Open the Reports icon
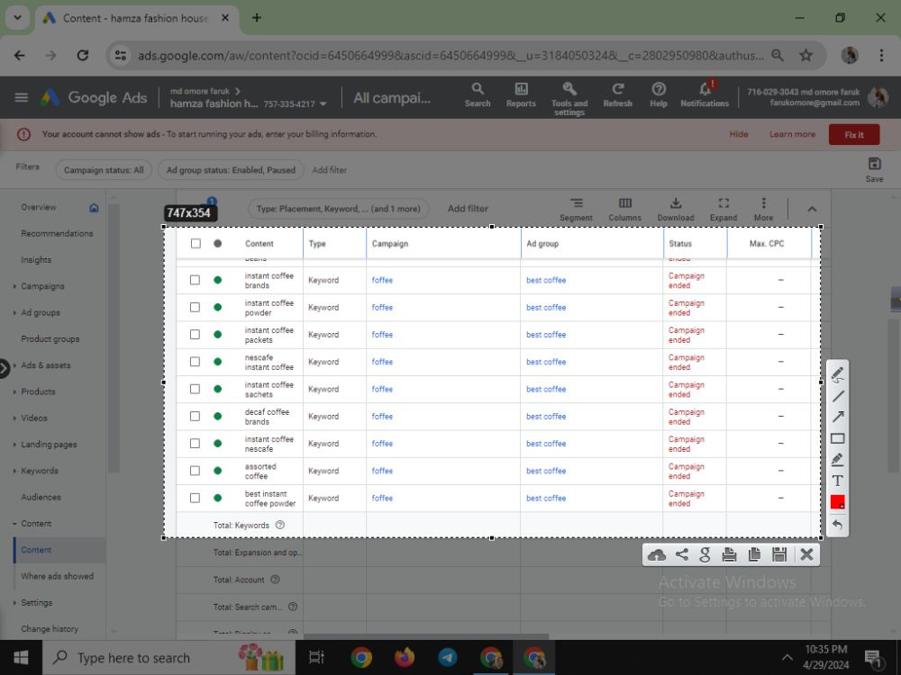Viewport: 901px width, 675px height. pos(521,89)
